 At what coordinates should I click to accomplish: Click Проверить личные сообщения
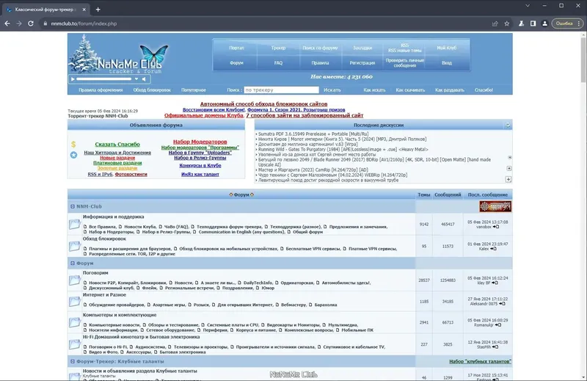(405, 63)
